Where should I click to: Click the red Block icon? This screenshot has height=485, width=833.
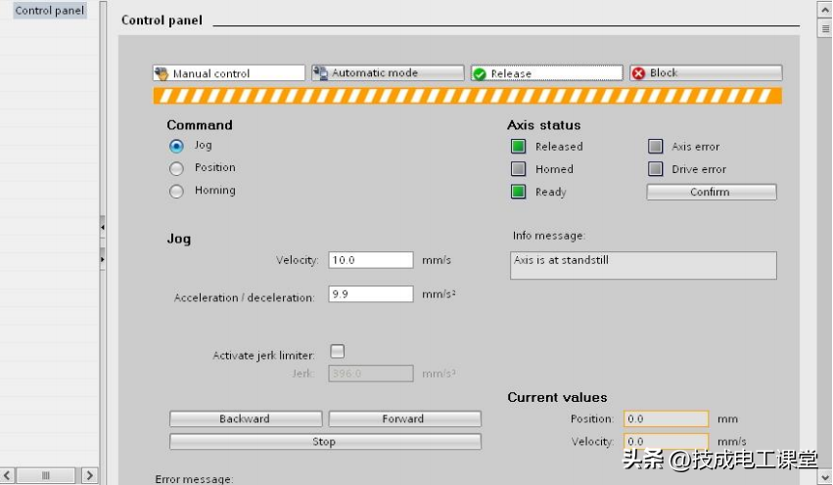(638, 73)
